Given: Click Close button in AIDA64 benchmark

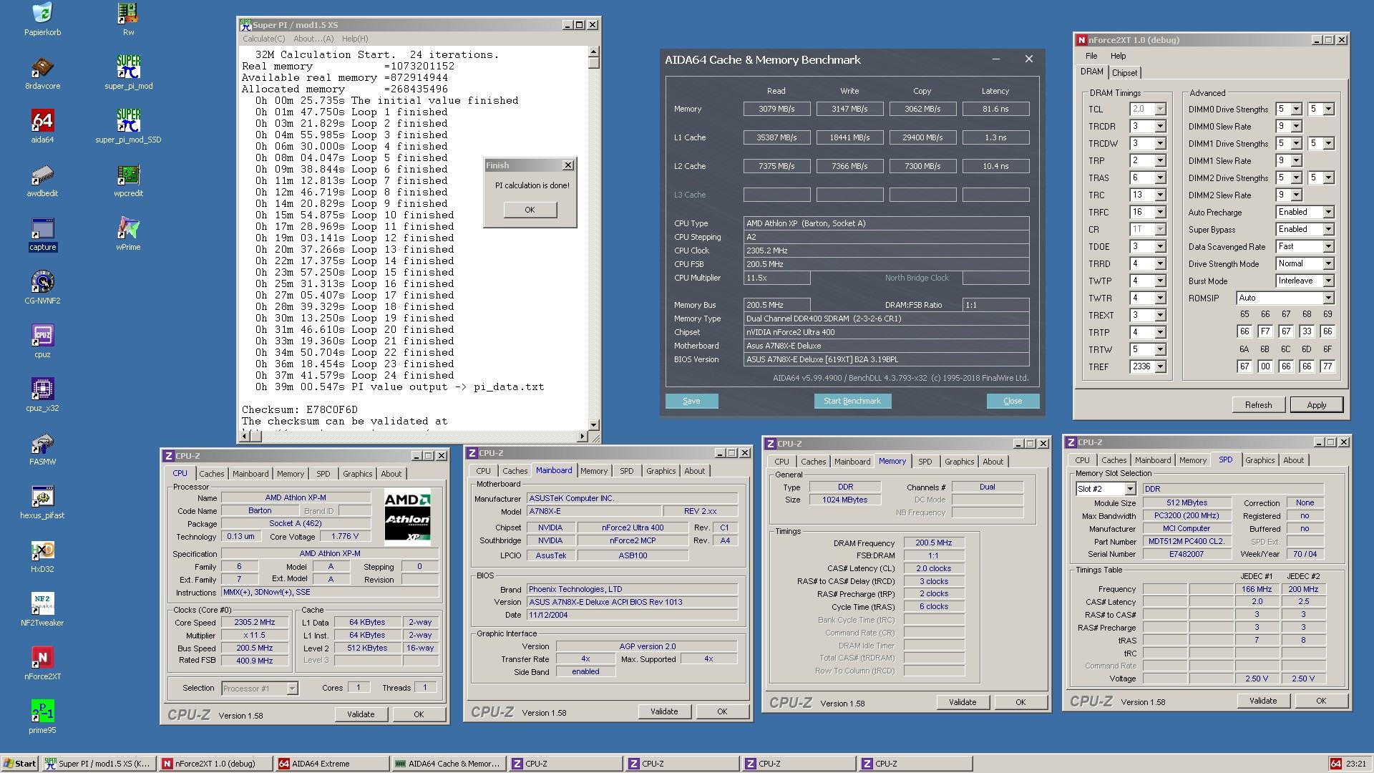Looking at the screenshot, I should [1013, 401].
